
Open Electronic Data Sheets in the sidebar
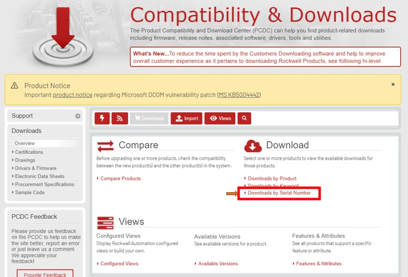[x=40, y=176]
